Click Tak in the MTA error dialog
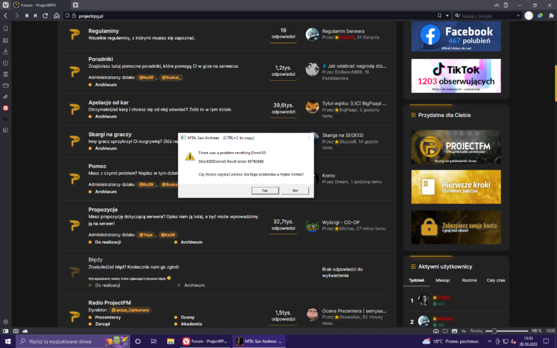 (x=265, y=190)
